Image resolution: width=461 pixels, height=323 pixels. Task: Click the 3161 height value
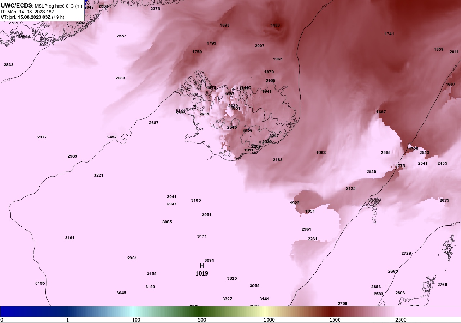click(x=70, y=238)
